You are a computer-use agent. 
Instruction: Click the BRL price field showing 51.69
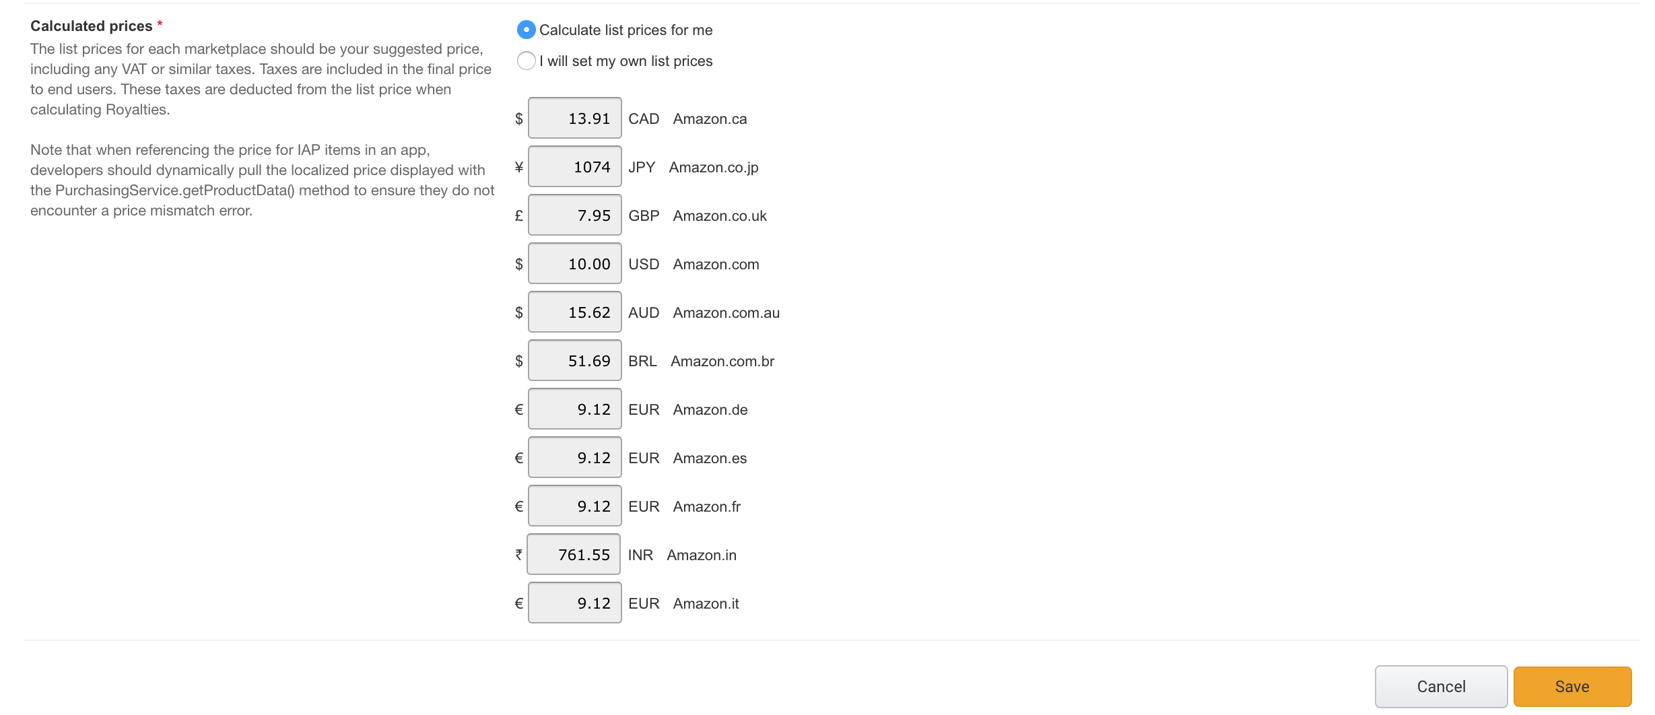pos(575,360)
